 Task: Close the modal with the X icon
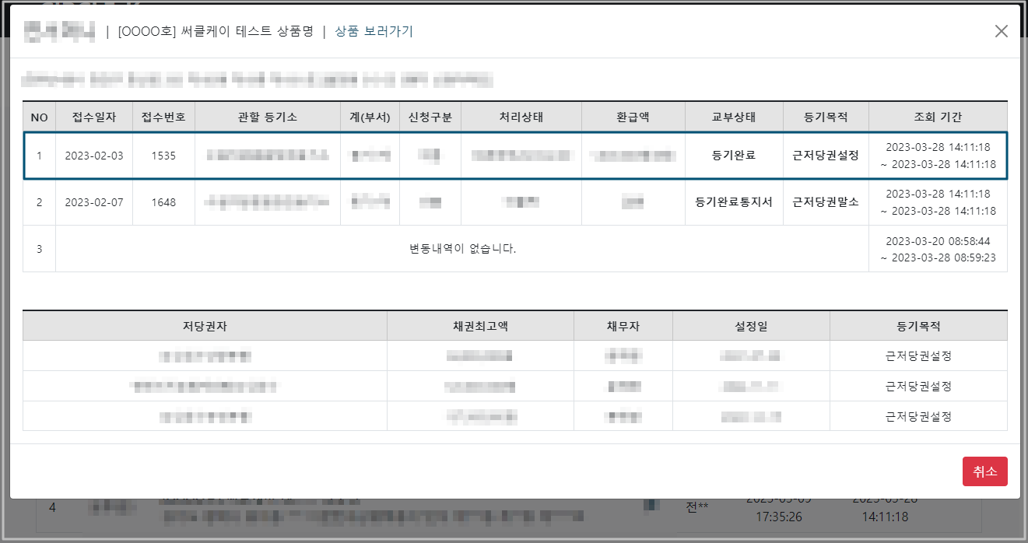1001,31
